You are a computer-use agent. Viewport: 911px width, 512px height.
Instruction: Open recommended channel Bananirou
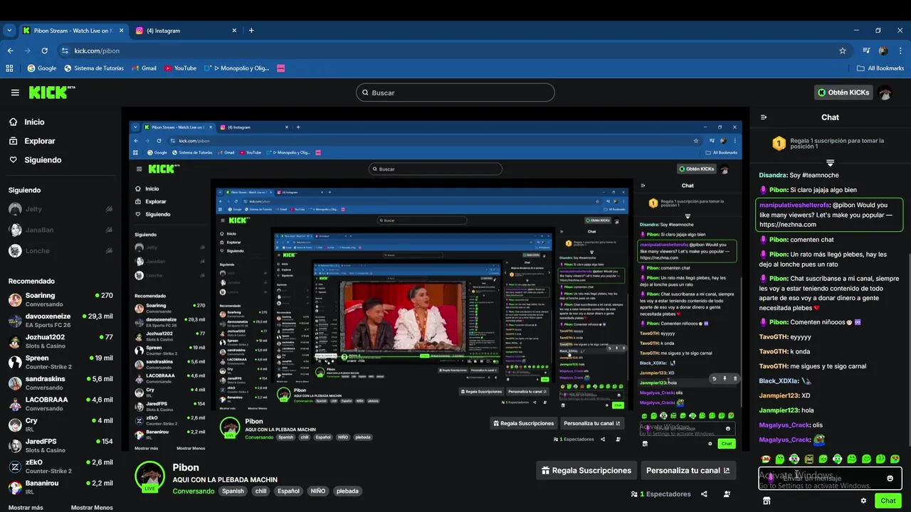point(60,487)
